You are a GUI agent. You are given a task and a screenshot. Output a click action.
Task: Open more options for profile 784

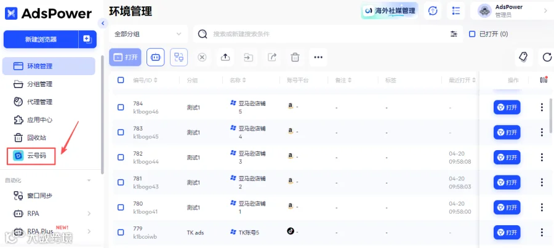pyautogui.click(x=542, y=108)
